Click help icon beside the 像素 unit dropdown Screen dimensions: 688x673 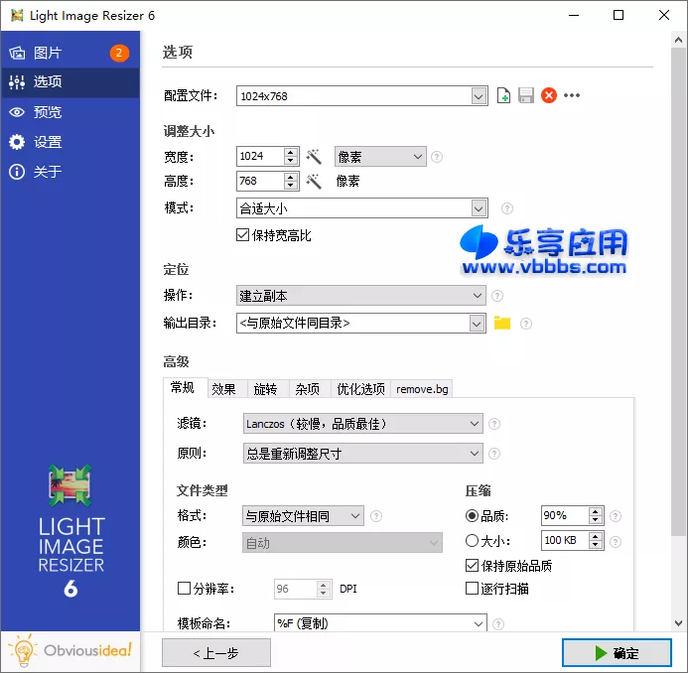click(x=437, y=157)
